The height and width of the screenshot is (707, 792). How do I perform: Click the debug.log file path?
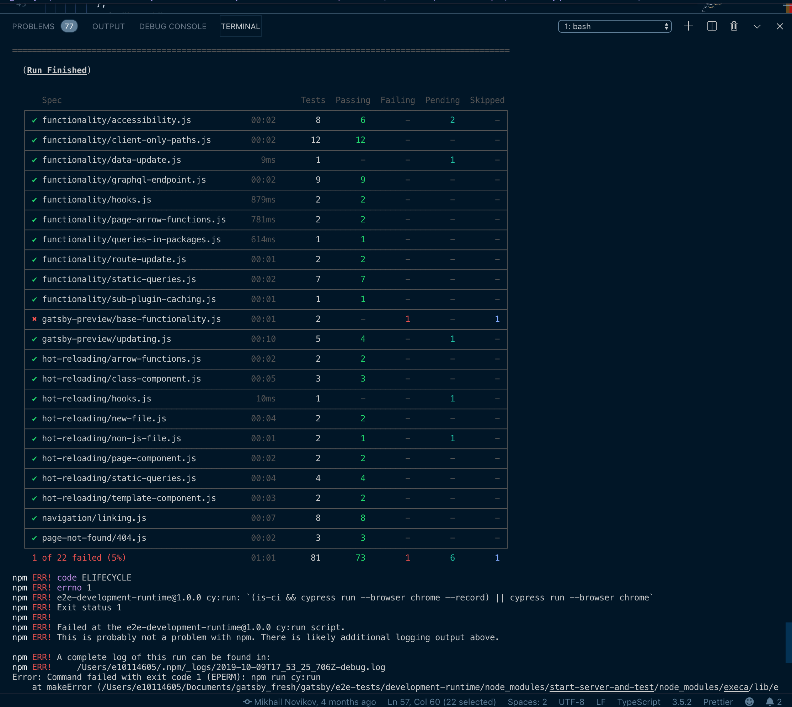(231, 667)
